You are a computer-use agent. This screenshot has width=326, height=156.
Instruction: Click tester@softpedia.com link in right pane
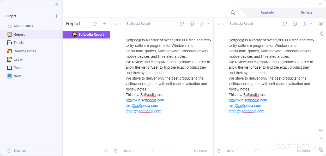(246, 111)
